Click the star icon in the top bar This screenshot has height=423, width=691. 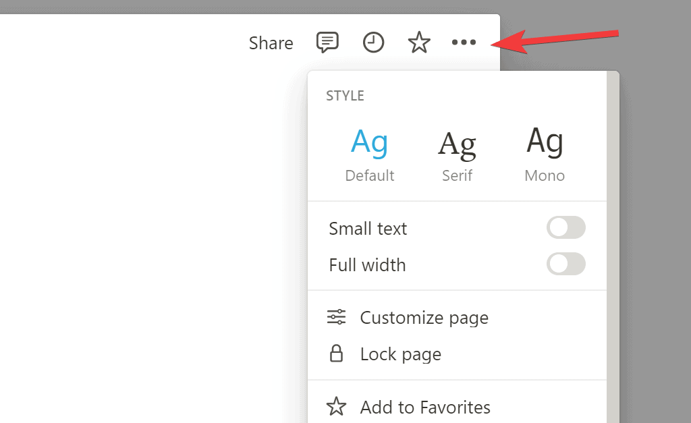[x=419, y=43]
